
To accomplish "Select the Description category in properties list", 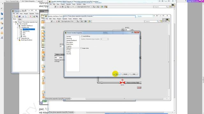I will [x=70, y=42].
